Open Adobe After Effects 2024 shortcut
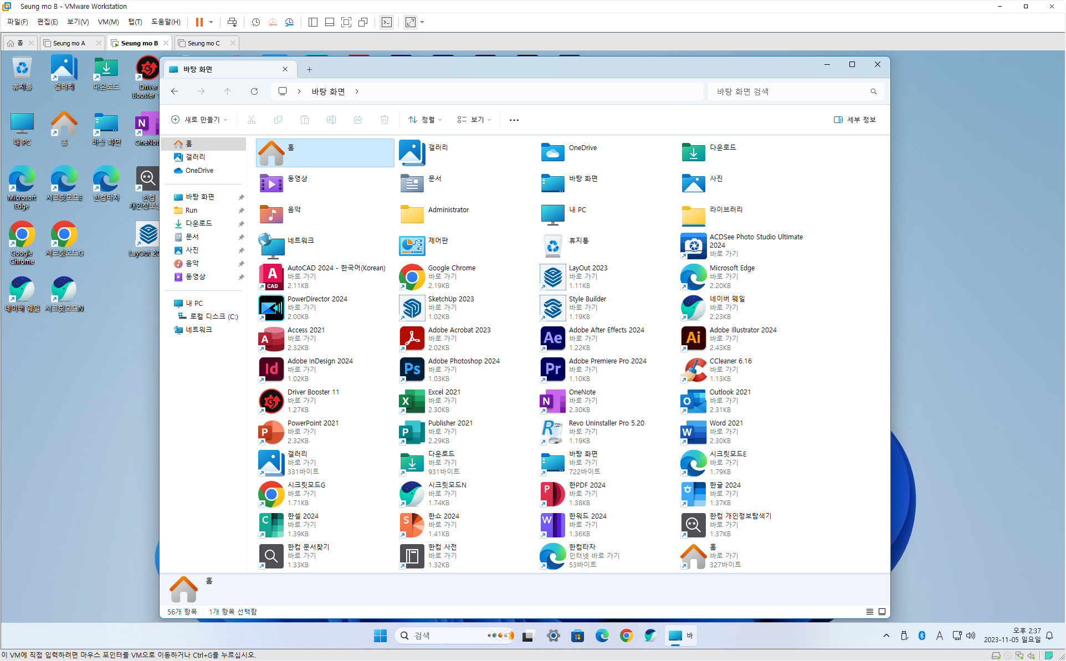Viewport: 1066px width, 661px height. 553,339
